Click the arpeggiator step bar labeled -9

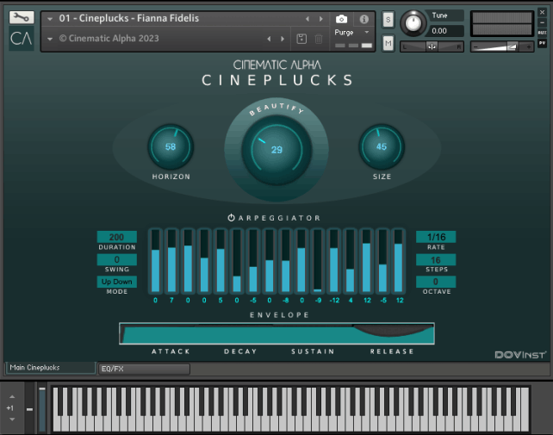[318, 261]
